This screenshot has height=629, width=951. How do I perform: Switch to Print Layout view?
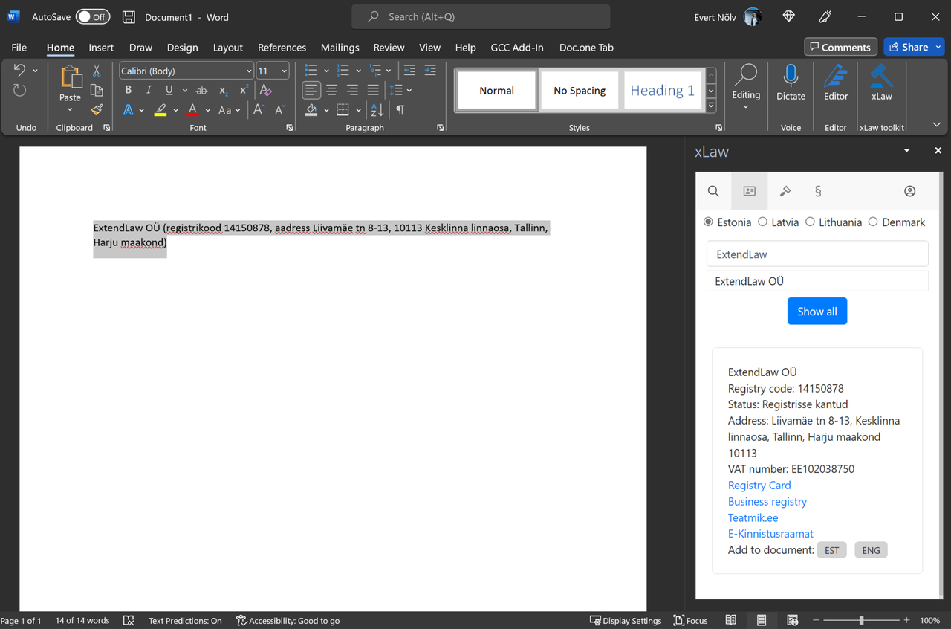pos(762,620)
